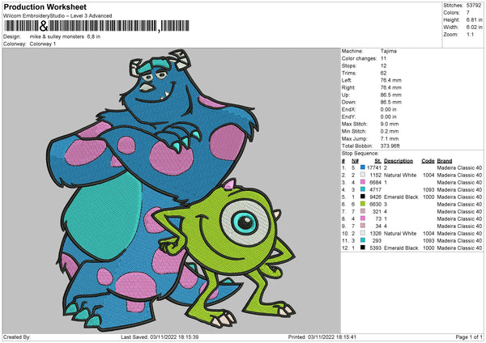Select the Trims value 62
The height and width of the screenshot is (343, 486).
(x=383, y=73)
